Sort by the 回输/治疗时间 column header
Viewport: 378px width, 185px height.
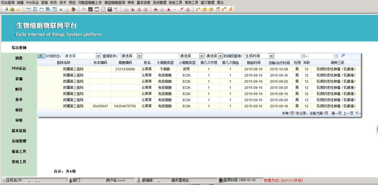[279, 63]
